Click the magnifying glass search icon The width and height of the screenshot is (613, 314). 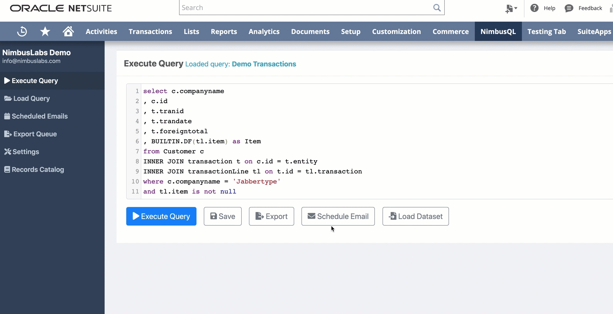437,8
